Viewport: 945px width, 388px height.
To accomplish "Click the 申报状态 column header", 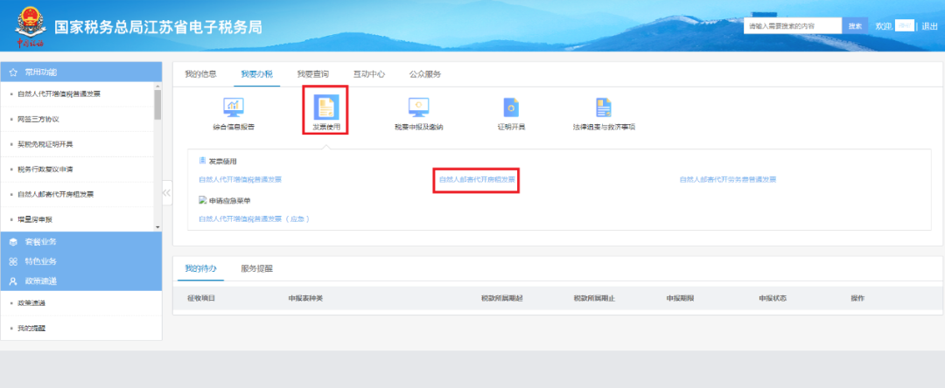I will [x=773, y=298].
